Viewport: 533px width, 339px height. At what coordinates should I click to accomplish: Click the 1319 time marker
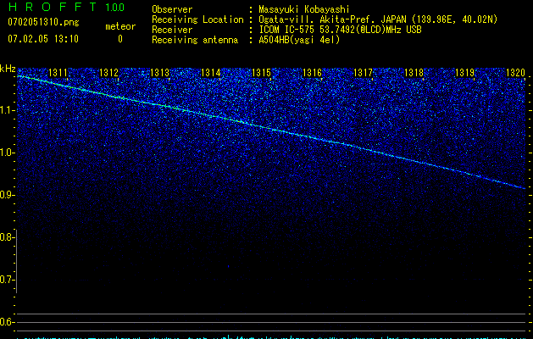[x=464, y=72]
